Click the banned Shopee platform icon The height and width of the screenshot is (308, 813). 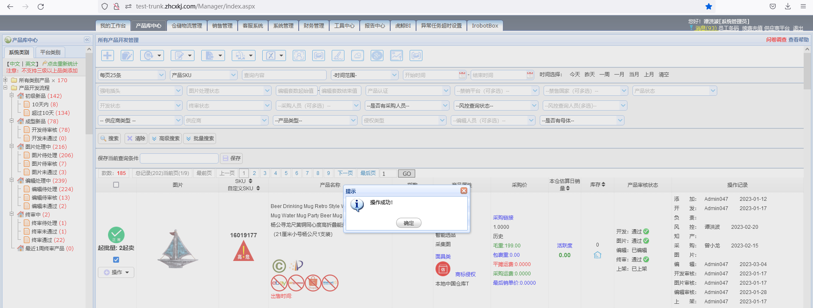[313, 283]
